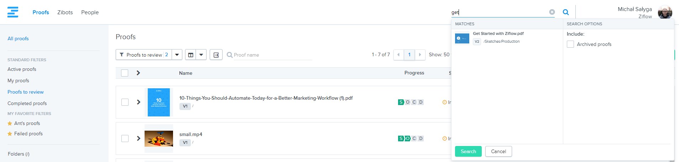
Task: Click the magnifier search icon
Action: point(565,12)
